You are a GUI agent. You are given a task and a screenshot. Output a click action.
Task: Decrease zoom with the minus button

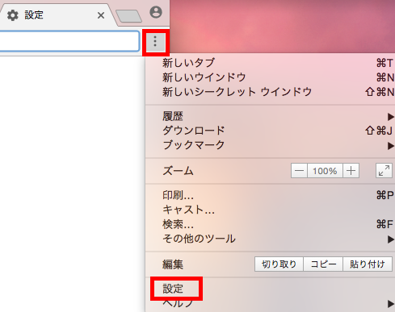[299, 171]
